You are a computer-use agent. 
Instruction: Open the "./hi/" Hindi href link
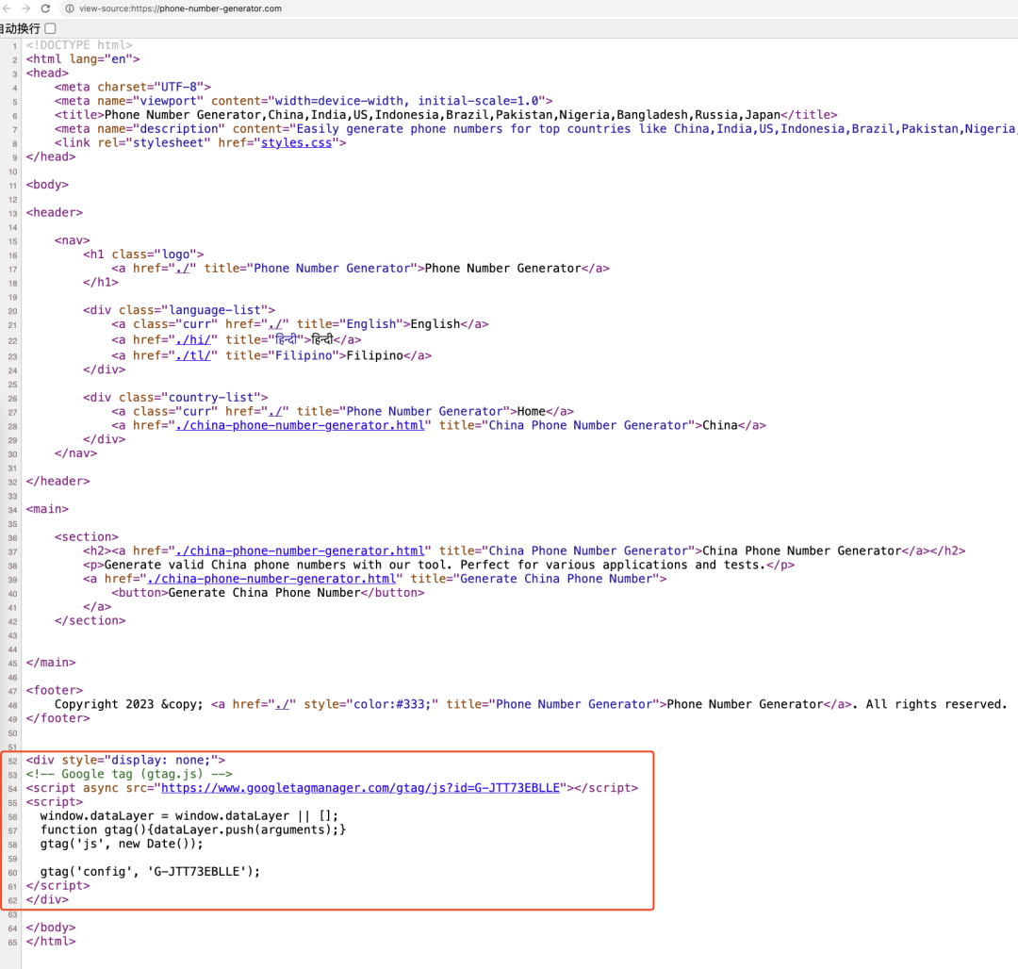coord(197,339)
